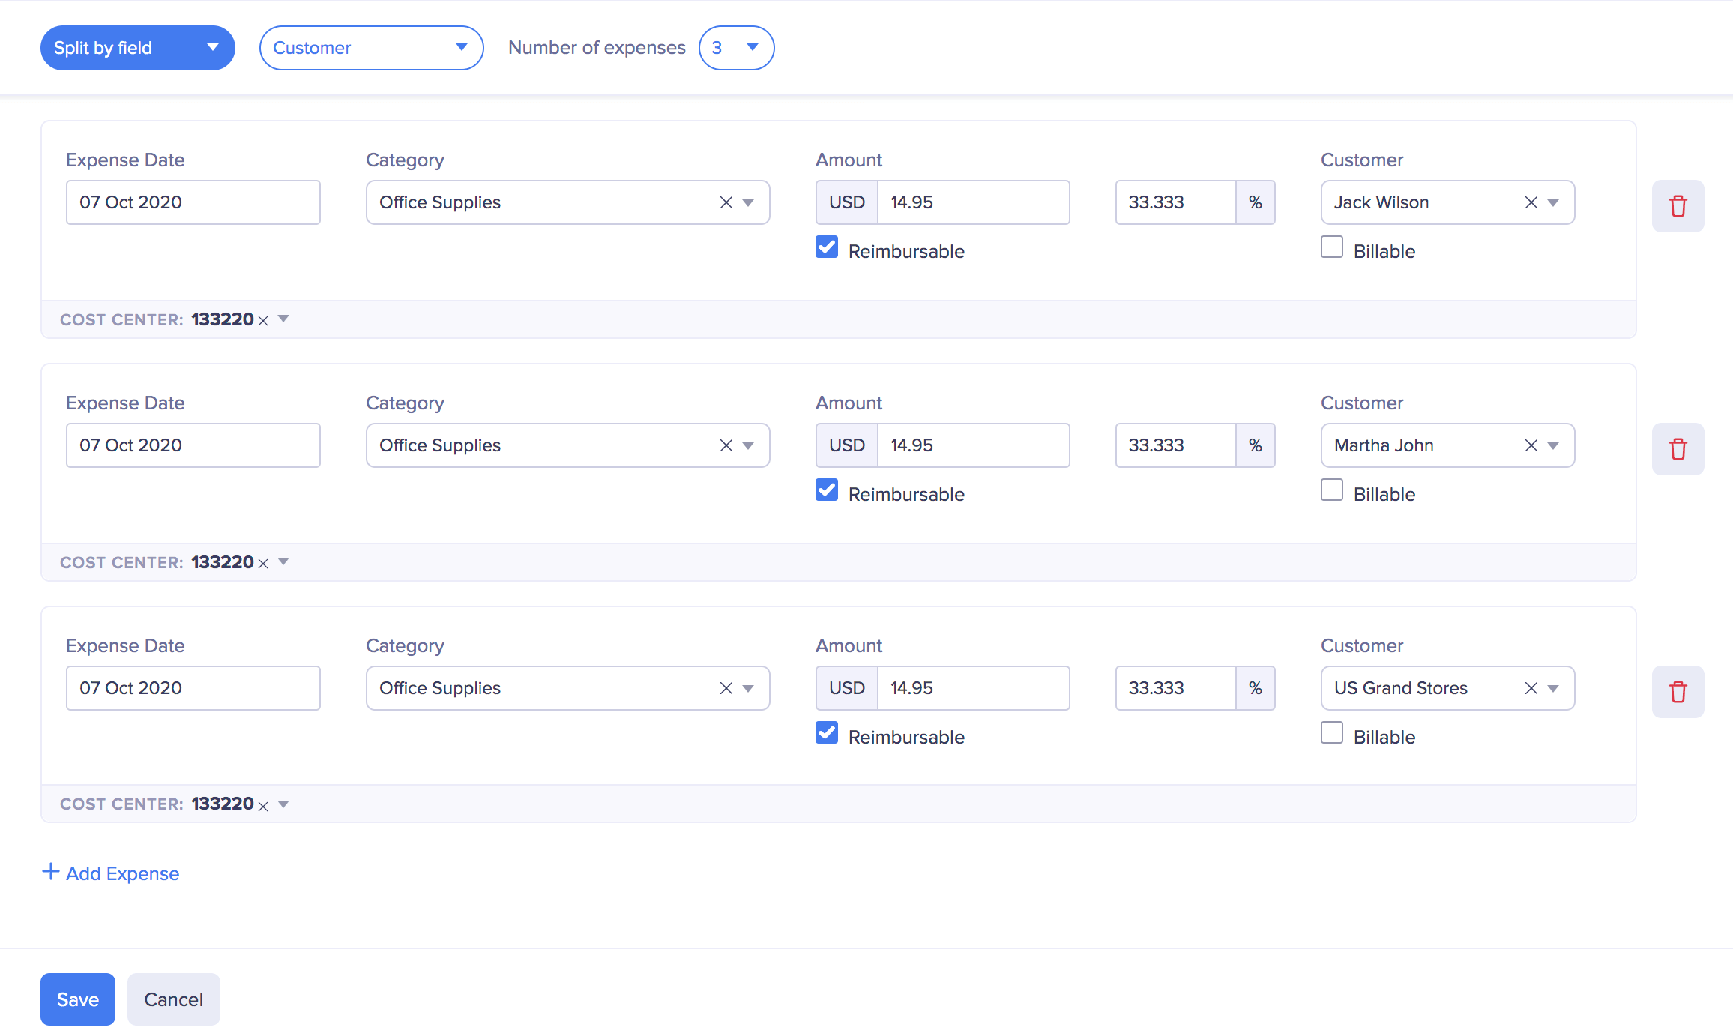Click the plus icon beside Add Expense
Screen dimensions: 1733x1036
(x=50, y=872)
